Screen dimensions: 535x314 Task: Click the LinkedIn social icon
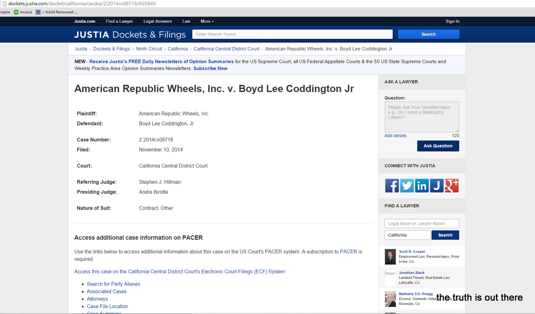coord(422,186)
